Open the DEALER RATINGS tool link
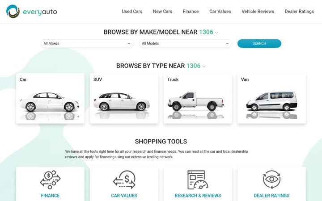322x201 pixels. [x=271, y=196]
